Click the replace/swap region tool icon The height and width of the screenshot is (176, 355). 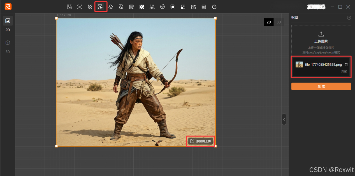(x=121, y=7)
